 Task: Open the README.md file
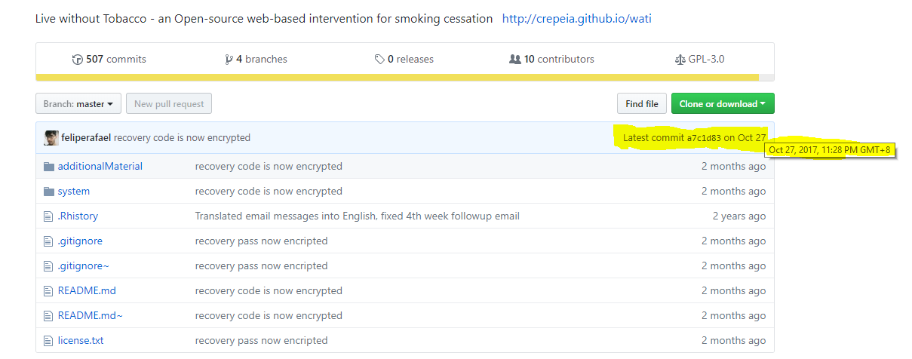pos(87,290)
